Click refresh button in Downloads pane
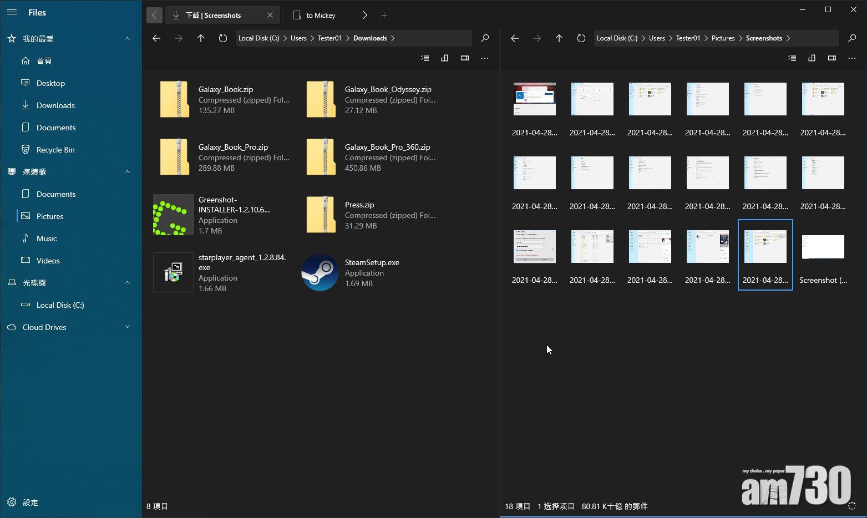Viewport: 867px width, 518px height. click(223, 38)
